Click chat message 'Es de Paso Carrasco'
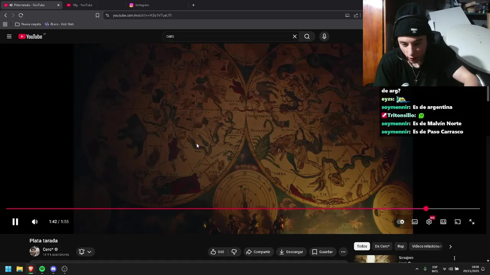 pyautogui.click(x=438, y=132)
